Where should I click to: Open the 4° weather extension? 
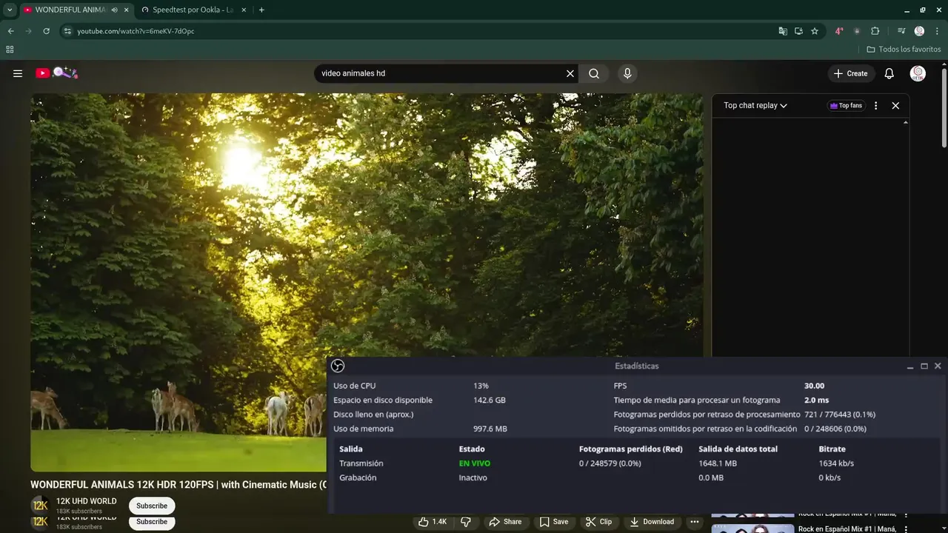pyautogui.click(x=839, y=31)
